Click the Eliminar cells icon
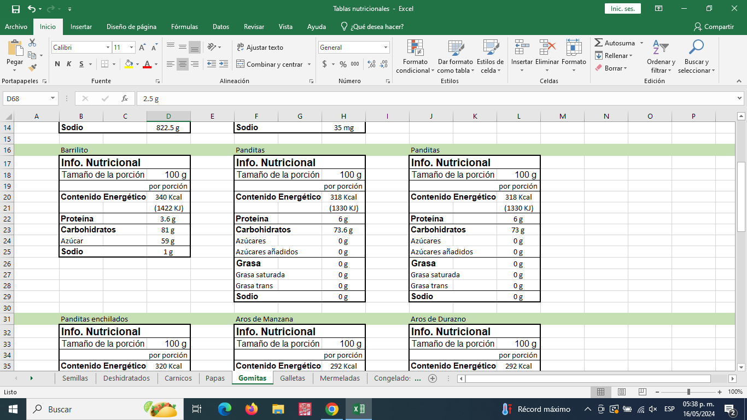 click(x=547, y=48)
